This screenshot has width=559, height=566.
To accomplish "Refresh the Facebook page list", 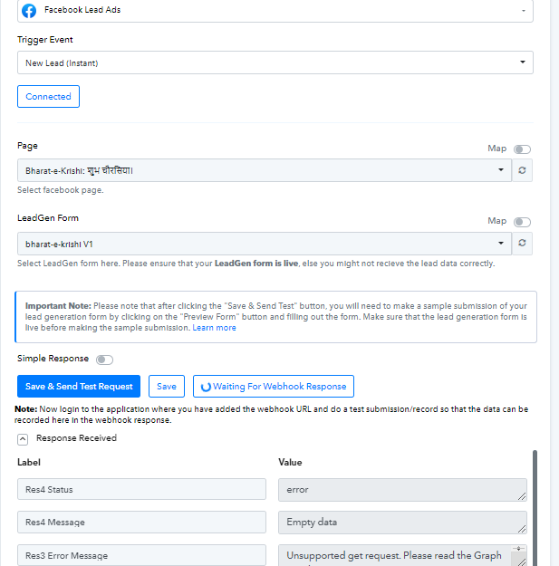I will coord(522,170).
